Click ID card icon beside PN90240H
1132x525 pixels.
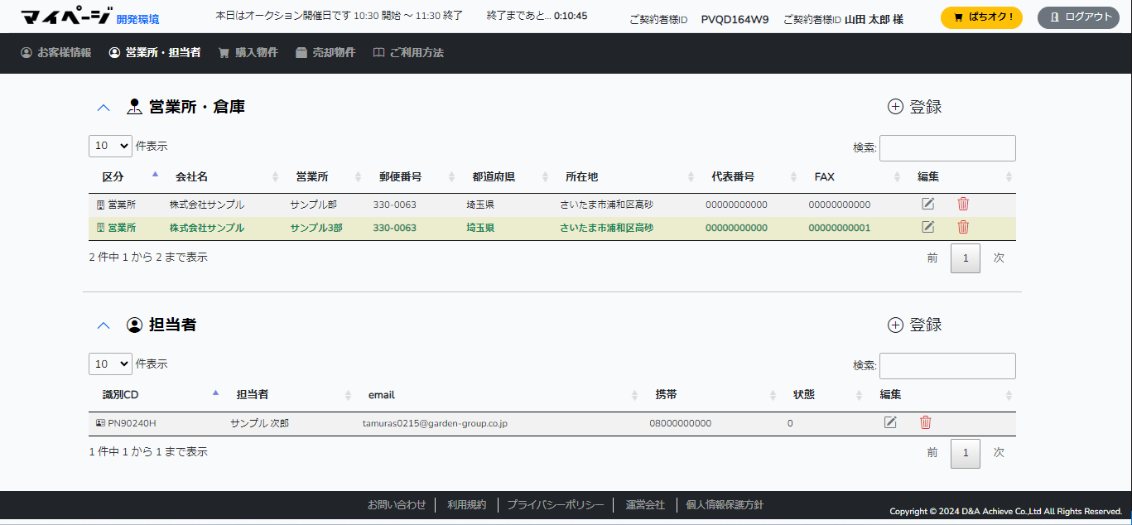[x=100, y=423]
